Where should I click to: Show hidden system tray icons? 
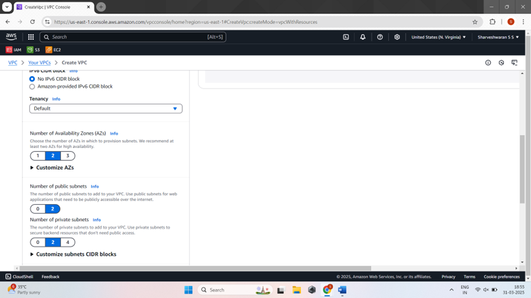click(x=452, y=290)
